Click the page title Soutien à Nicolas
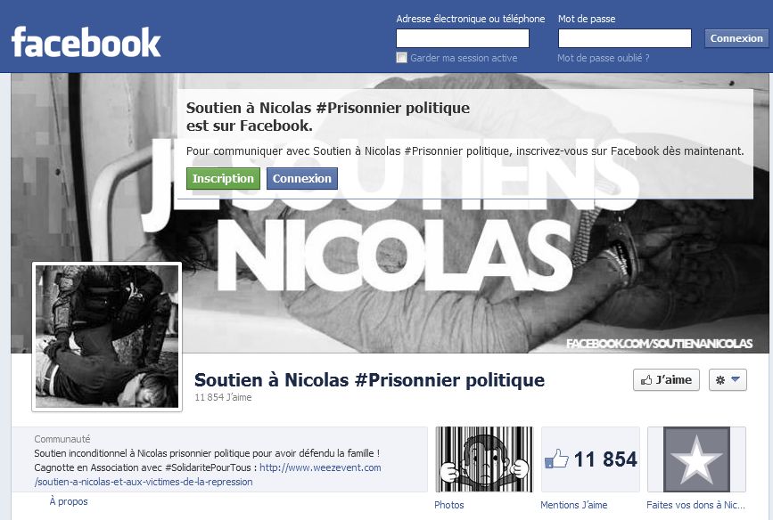The width and height of the screenshot is (773, 520). coord(369,379)
